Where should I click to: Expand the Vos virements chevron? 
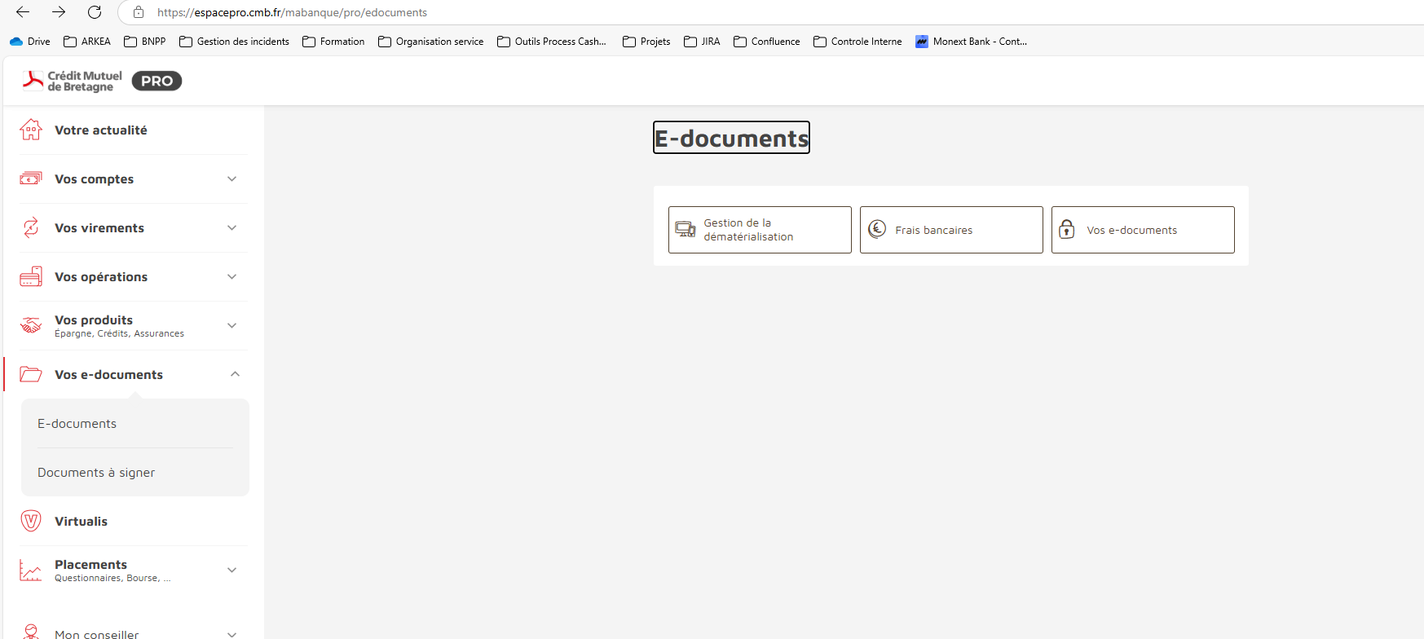point(231,227)
